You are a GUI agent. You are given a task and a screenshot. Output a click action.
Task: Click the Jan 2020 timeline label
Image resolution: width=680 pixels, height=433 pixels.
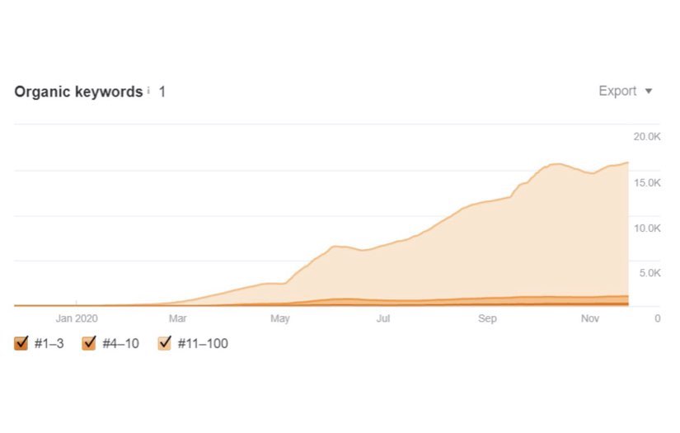(x=76, y=318)
